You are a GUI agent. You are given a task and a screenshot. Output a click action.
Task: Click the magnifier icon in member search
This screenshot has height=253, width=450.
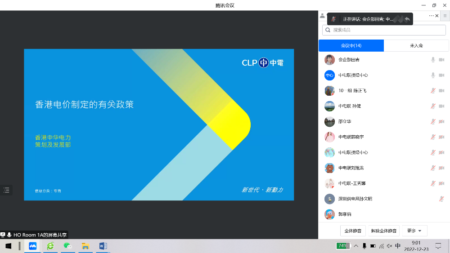pos(328,30)
